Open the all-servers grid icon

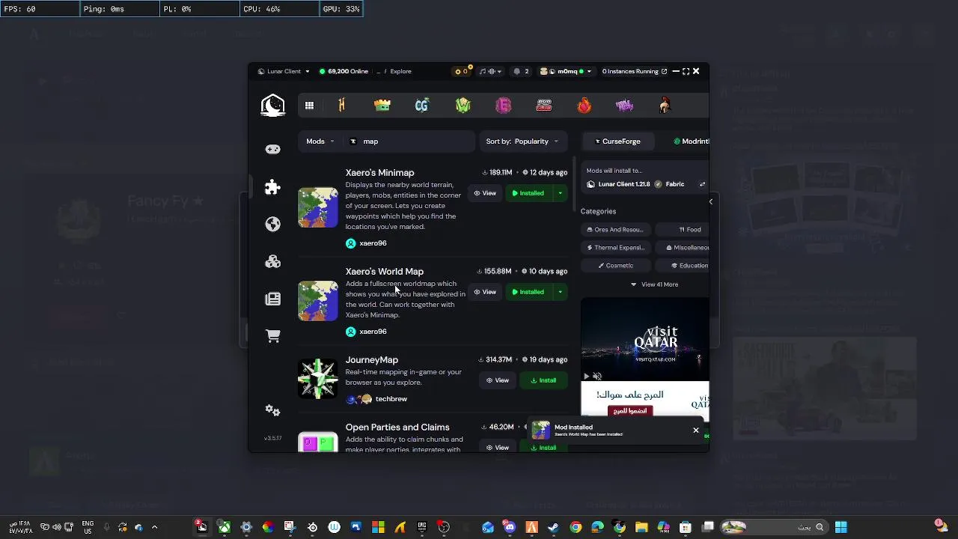[x=309, y=106]
